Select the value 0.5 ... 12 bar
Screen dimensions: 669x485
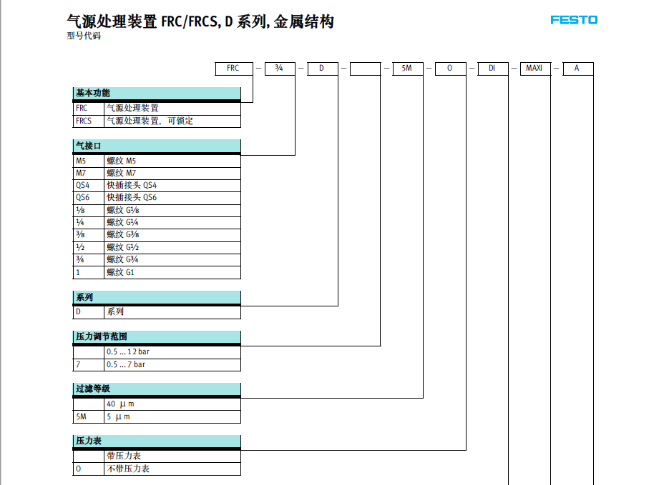(x=128, y=351)
